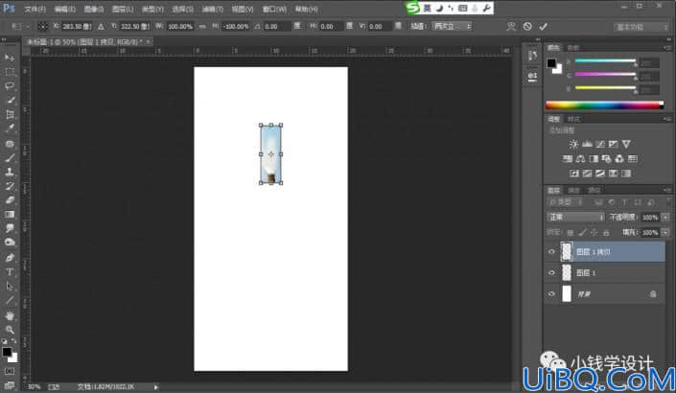Select the Blur tool

[10, 228]
